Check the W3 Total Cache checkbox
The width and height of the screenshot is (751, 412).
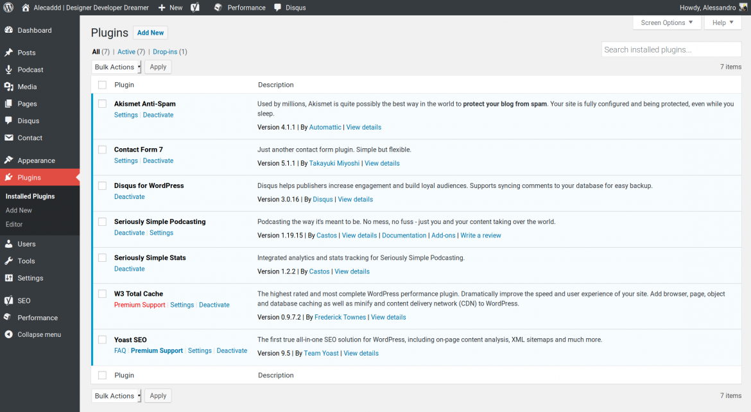click(103, 294)
